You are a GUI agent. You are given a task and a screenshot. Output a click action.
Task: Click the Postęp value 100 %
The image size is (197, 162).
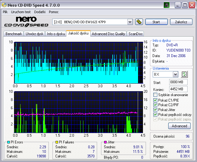pos(185,146)
